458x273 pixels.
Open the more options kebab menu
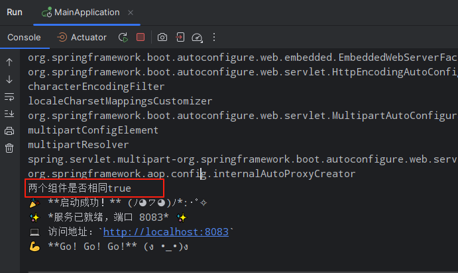(x=214, y=37)
